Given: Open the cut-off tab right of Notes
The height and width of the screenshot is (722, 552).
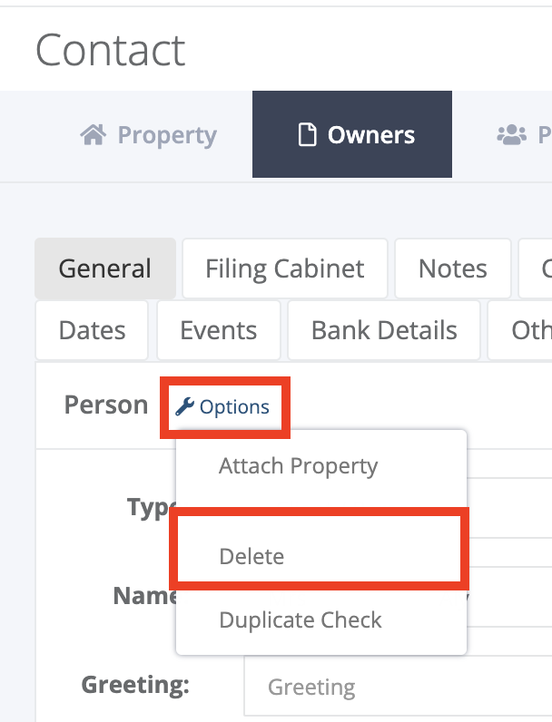Looking at the screenshot, I should pos(537,268).
